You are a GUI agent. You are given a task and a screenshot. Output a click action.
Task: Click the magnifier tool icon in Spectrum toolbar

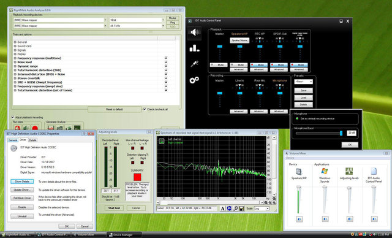click(x=235, y=209)
